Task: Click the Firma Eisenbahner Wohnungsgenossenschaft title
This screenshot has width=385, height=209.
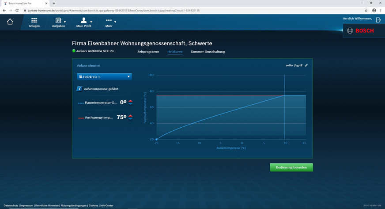Action: 142,43
